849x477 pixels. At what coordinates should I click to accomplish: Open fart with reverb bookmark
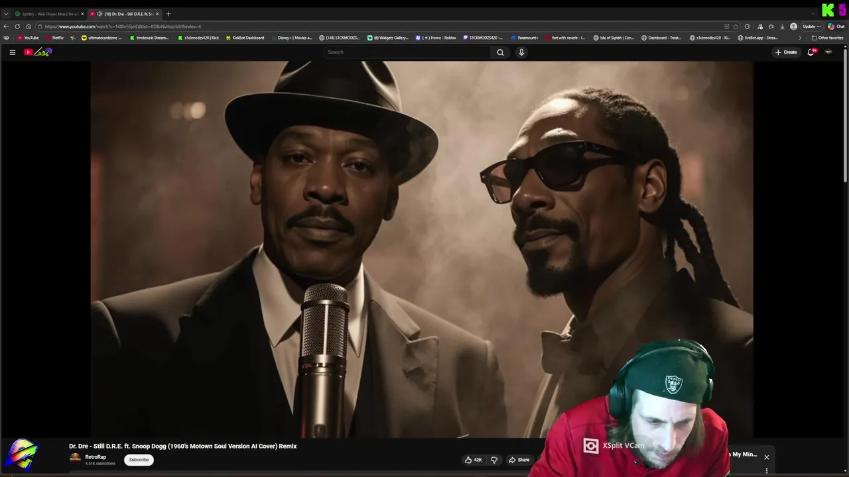[x=565, y=38]
